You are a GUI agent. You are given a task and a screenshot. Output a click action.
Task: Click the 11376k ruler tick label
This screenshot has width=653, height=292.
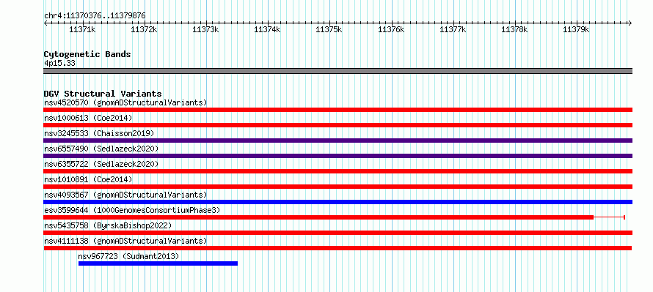point(391,29)
